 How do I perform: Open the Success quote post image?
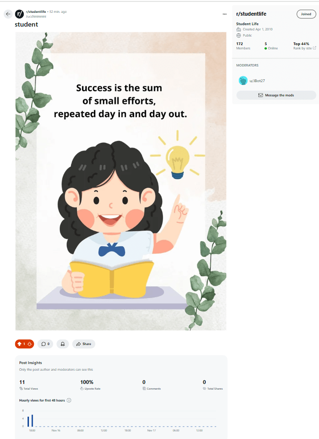pos(121,180)
